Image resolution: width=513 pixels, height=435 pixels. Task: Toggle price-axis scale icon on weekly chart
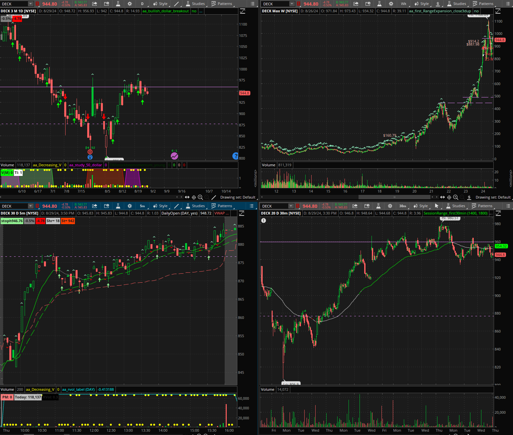(x=498, y=11)
